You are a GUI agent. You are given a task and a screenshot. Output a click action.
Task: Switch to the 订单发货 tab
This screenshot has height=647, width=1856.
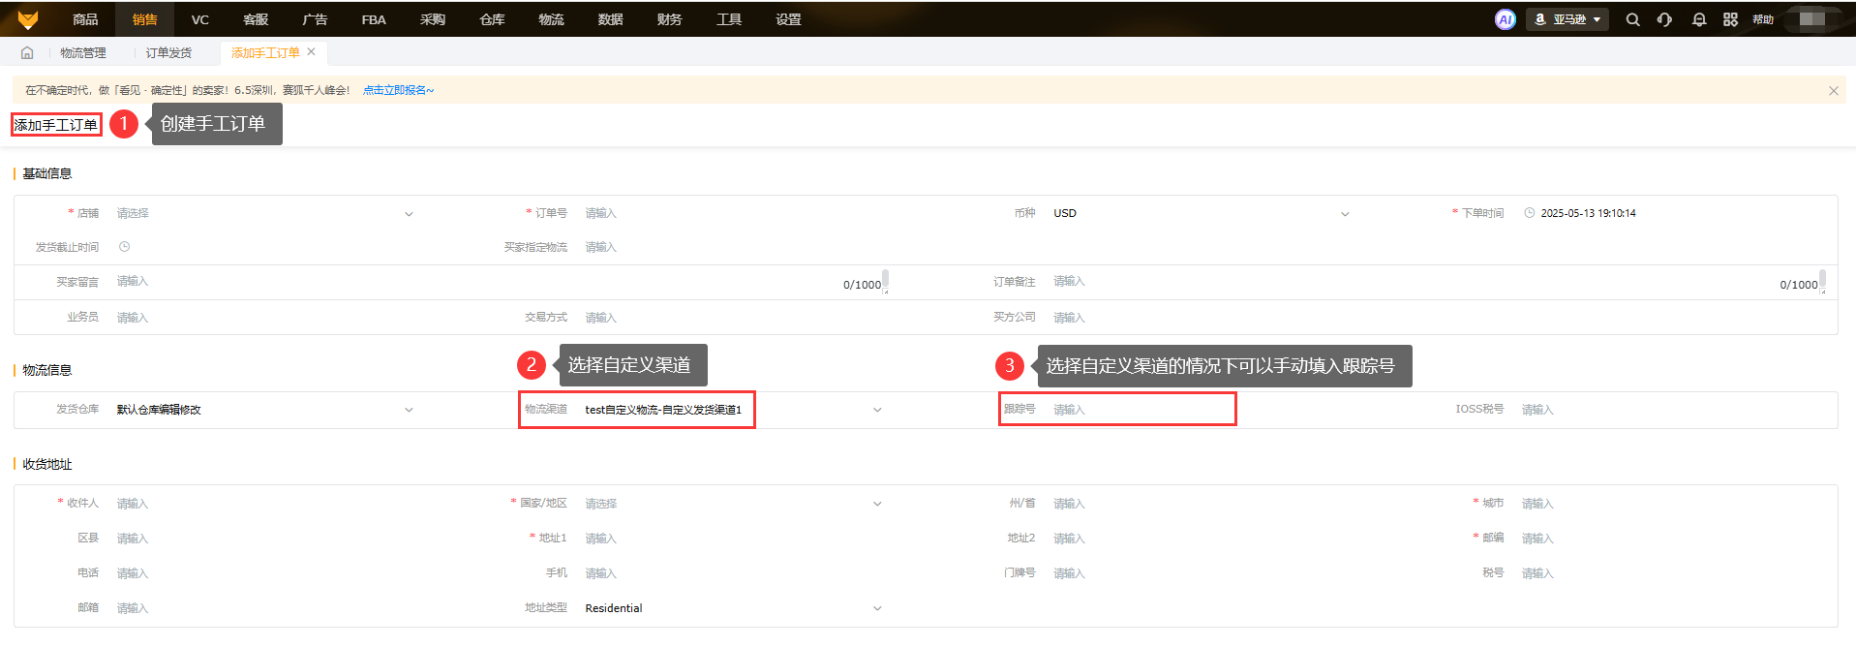(x=168, y=53)
